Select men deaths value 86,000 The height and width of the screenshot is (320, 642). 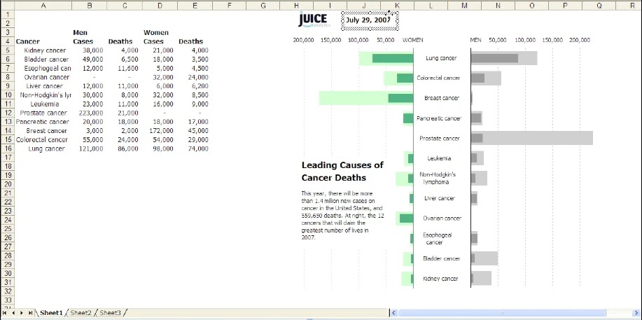point(126,148)
